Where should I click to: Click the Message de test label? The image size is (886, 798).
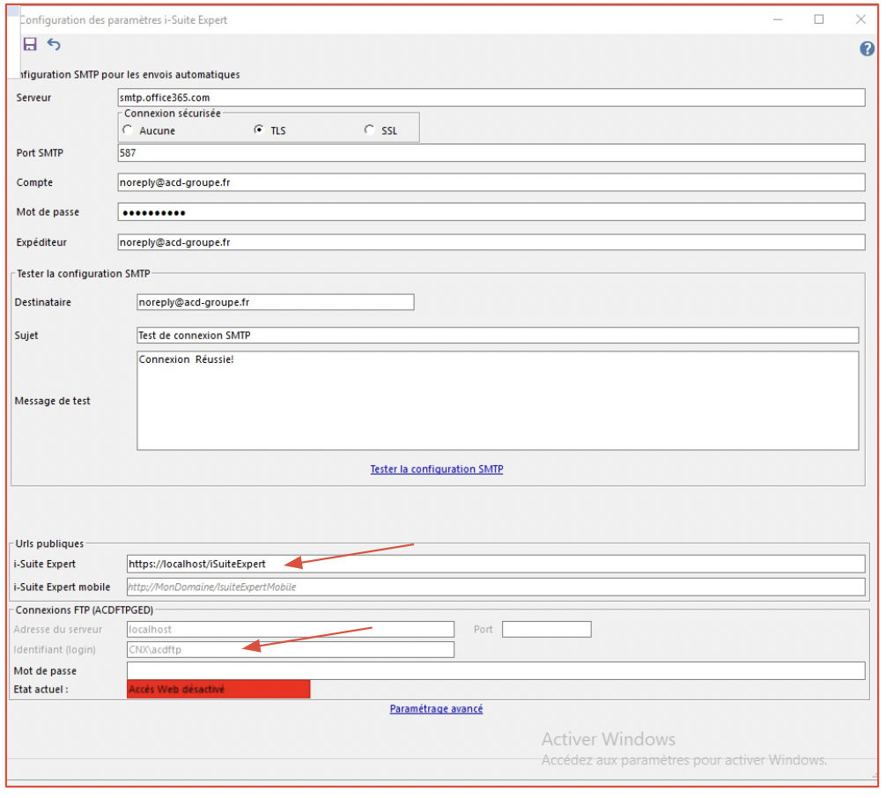coord(53,401)
